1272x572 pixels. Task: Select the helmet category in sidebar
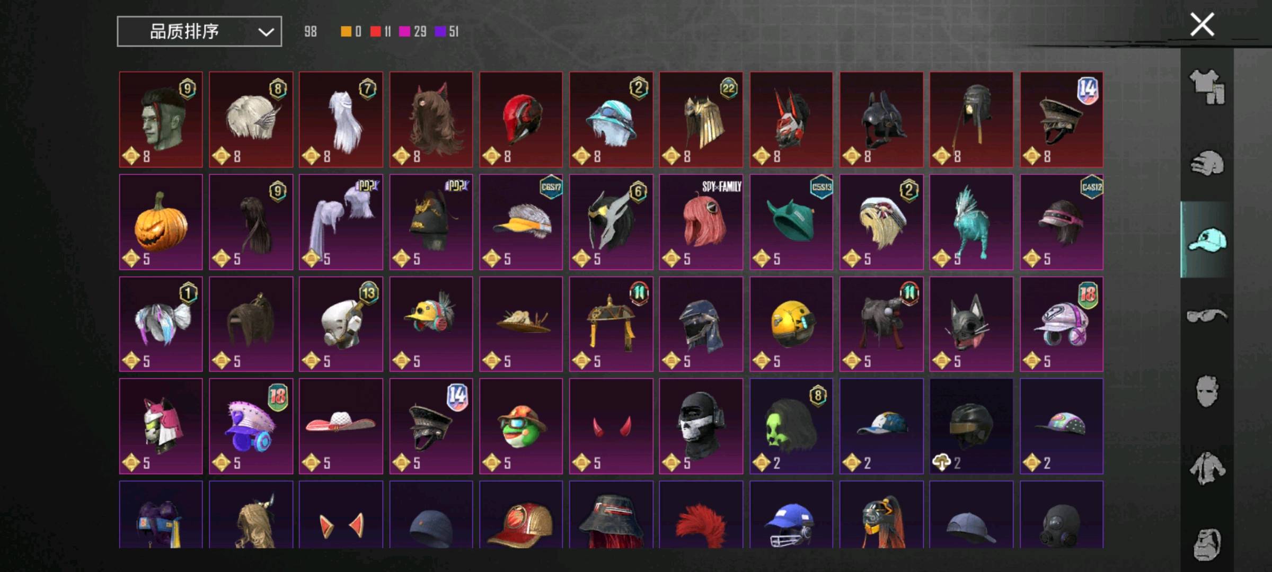[1207, 163]
